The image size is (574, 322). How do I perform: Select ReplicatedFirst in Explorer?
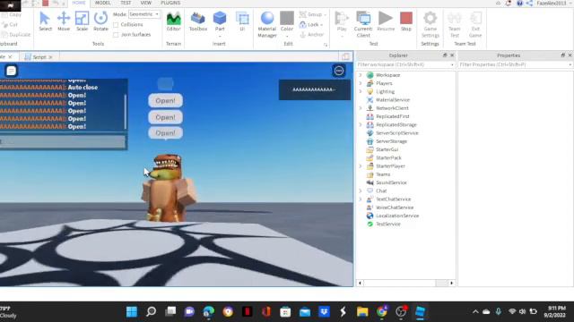pos(393,116)
